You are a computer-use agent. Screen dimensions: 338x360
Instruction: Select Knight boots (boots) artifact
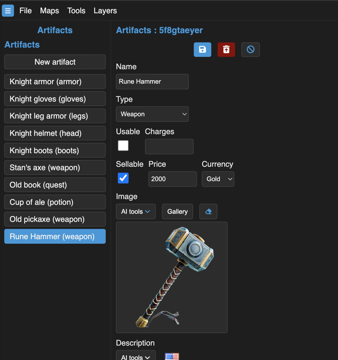click(x=55, y=151)
